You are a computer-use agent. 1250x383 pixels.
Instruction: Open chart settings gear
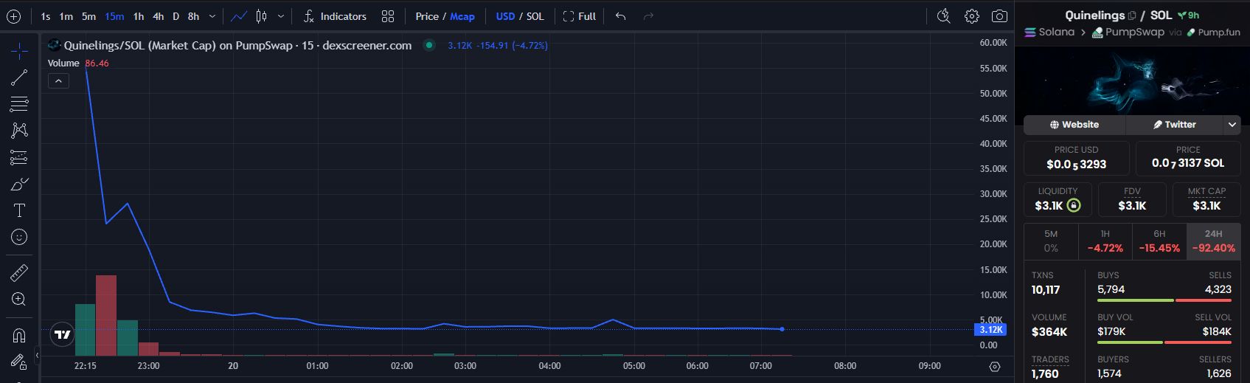click(972, 16)
